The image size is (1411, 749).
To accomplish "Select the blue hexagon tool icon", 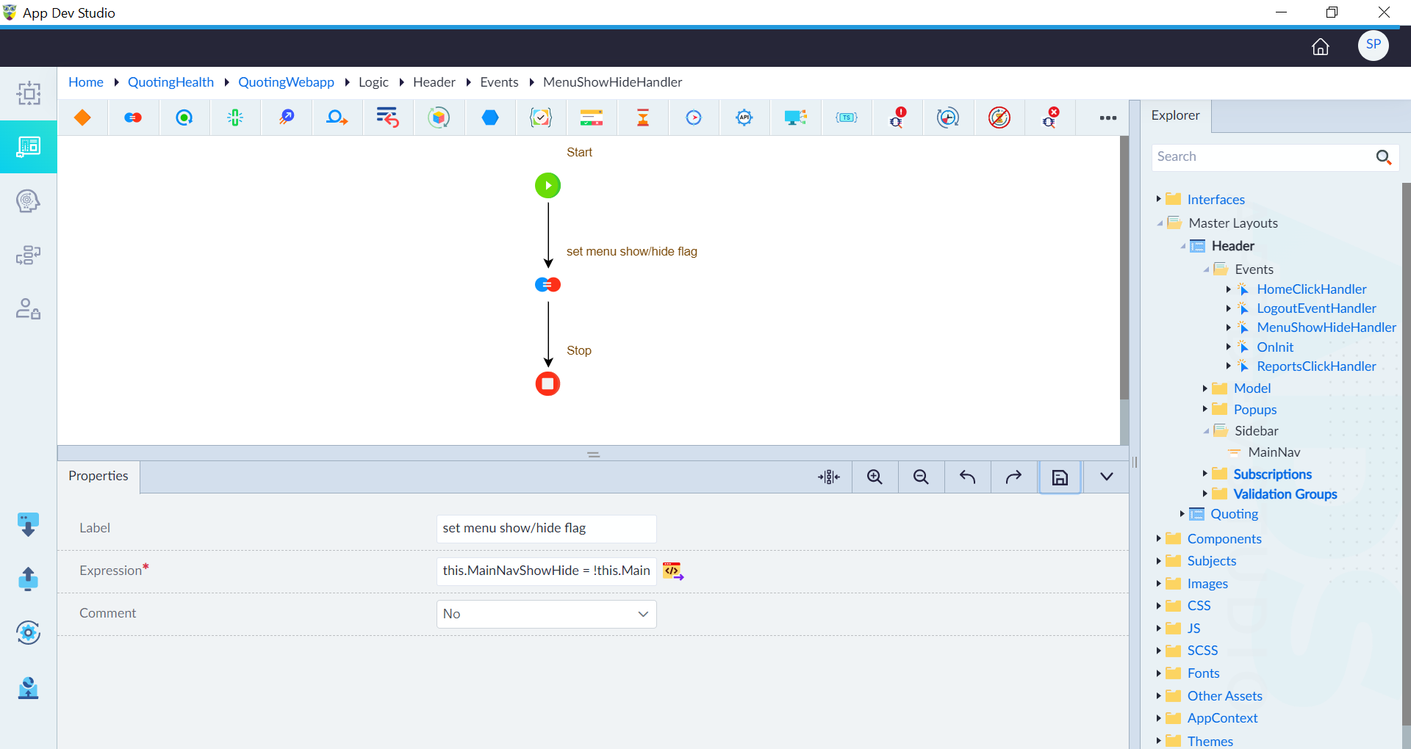I will (490, 117).
